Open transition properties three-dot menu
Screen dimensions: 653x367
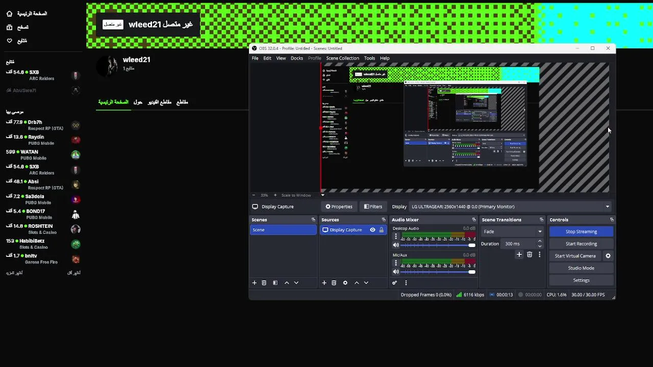[x=539, y=254]
